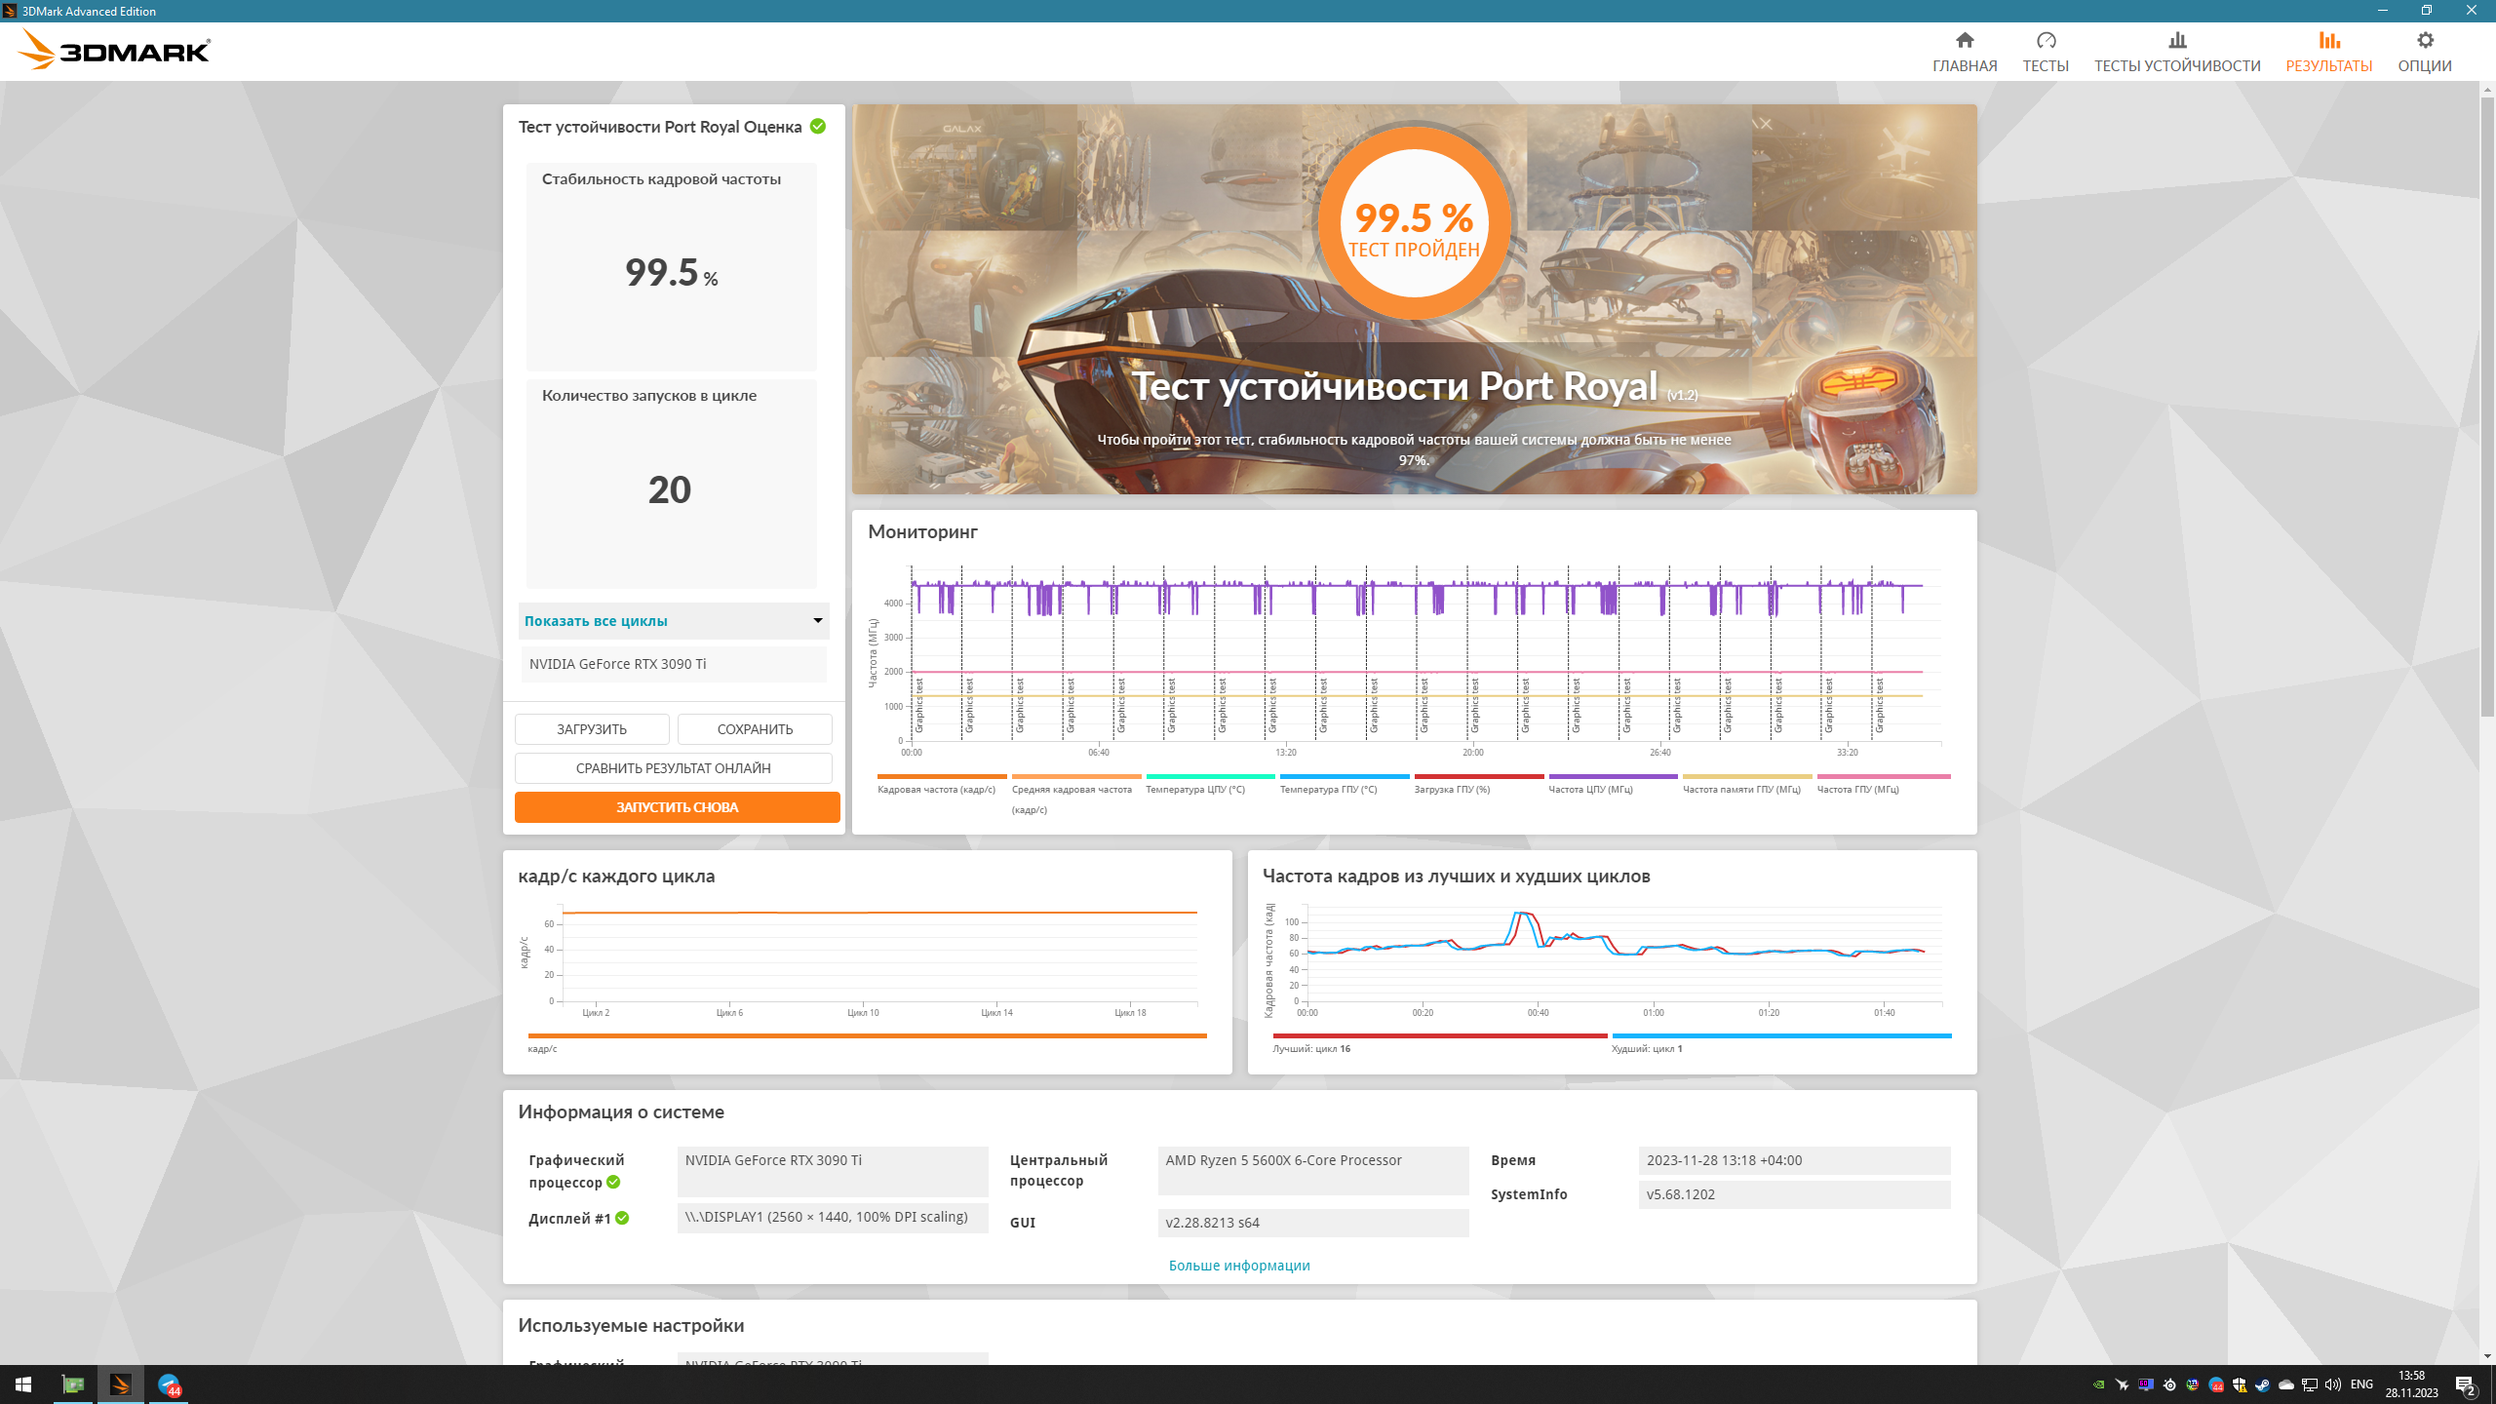
Task: Click the green checkmark beside Port Royal Оценка
Action: 818,127
